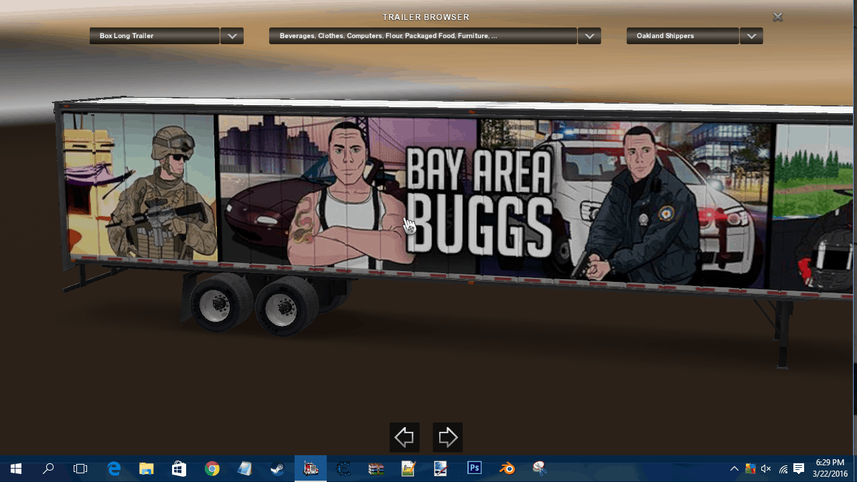Open the cargo type dropdown arrow
The height and width of the screenshot is (482, 857).
[x=589, y=36]
